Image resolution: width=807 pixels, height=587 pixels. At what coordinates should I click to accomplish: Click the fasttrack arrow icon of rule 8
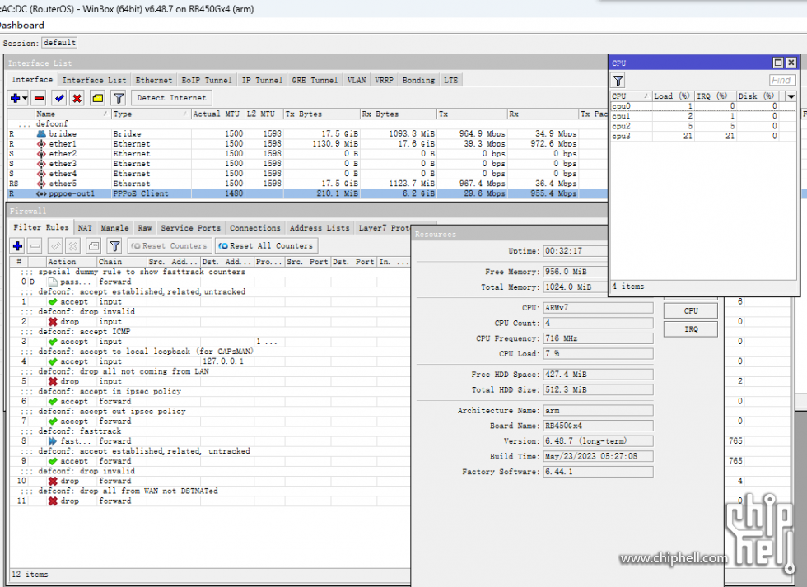pos(53,441)
